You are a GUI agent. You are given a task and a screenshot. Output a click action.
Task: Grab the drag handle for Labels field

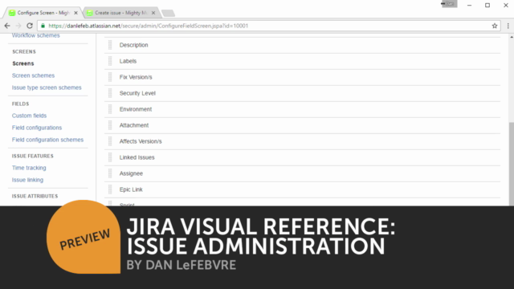(110, 61)
